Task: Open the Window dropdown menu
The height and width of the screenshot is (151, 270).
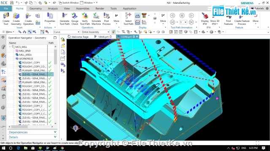Action: coord(88,3)
